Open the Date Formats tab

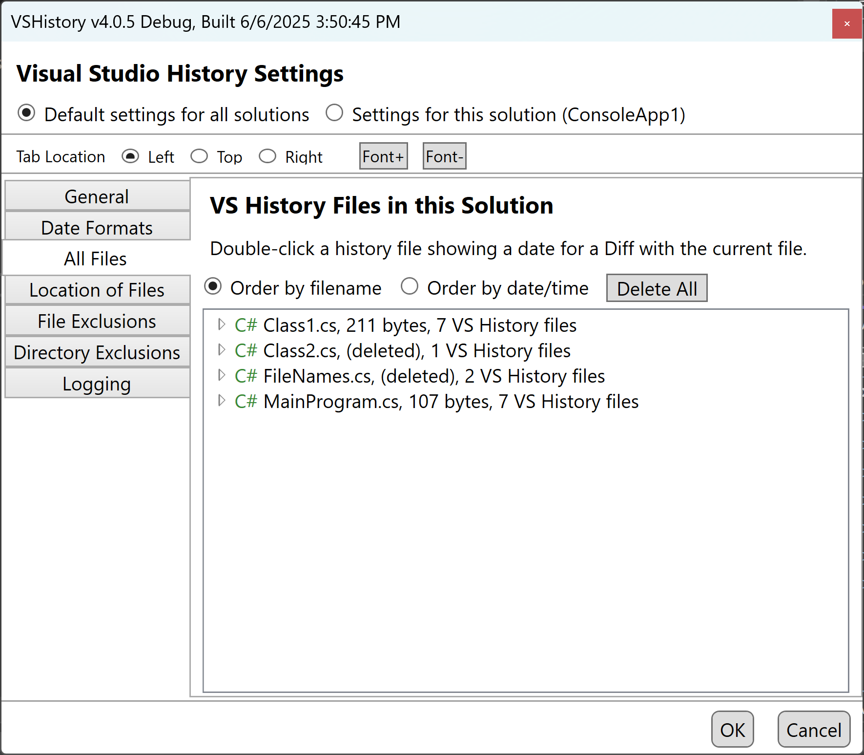tap(96, 227)
